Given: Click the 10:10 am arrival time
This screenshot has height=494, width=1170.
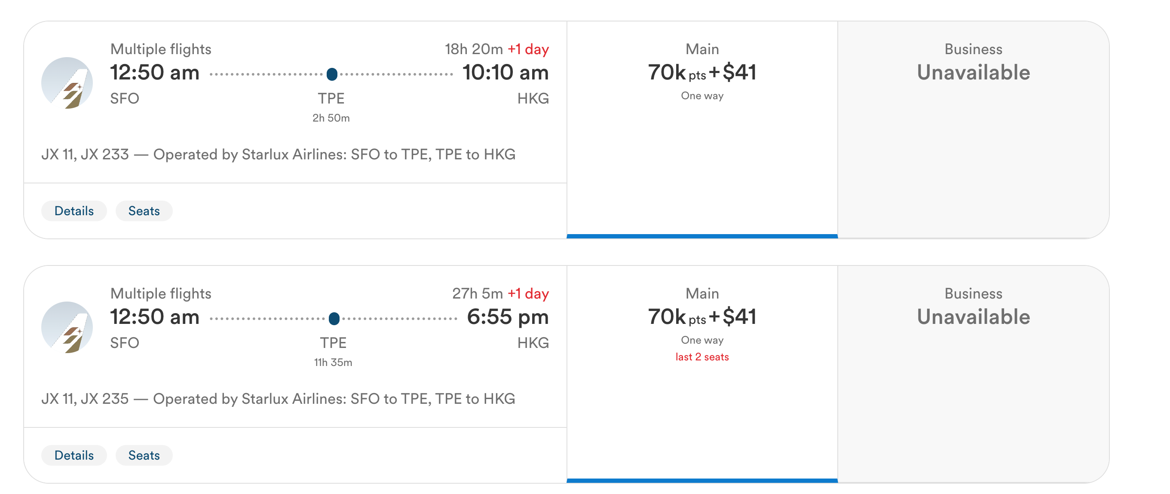Looking at the screenshot, I should (505, 73).
